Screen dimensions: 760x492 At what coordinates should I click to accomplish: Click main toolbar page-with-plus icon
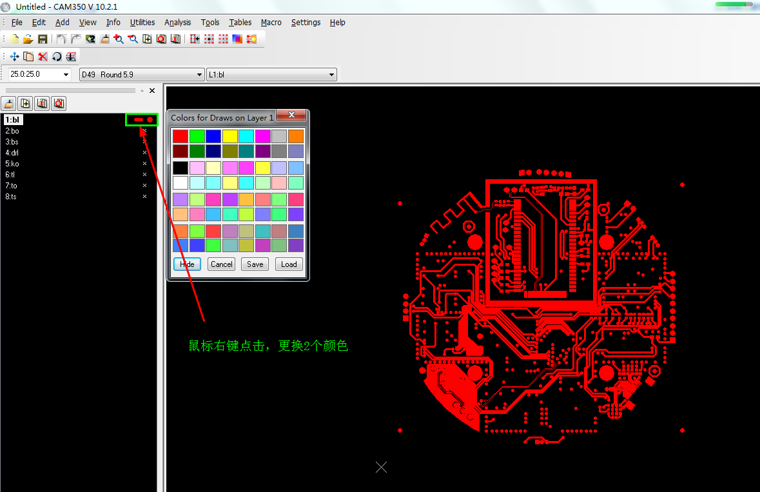click(148, 39)
